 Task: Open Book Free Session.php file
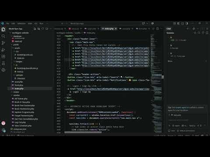coord(24,106)
